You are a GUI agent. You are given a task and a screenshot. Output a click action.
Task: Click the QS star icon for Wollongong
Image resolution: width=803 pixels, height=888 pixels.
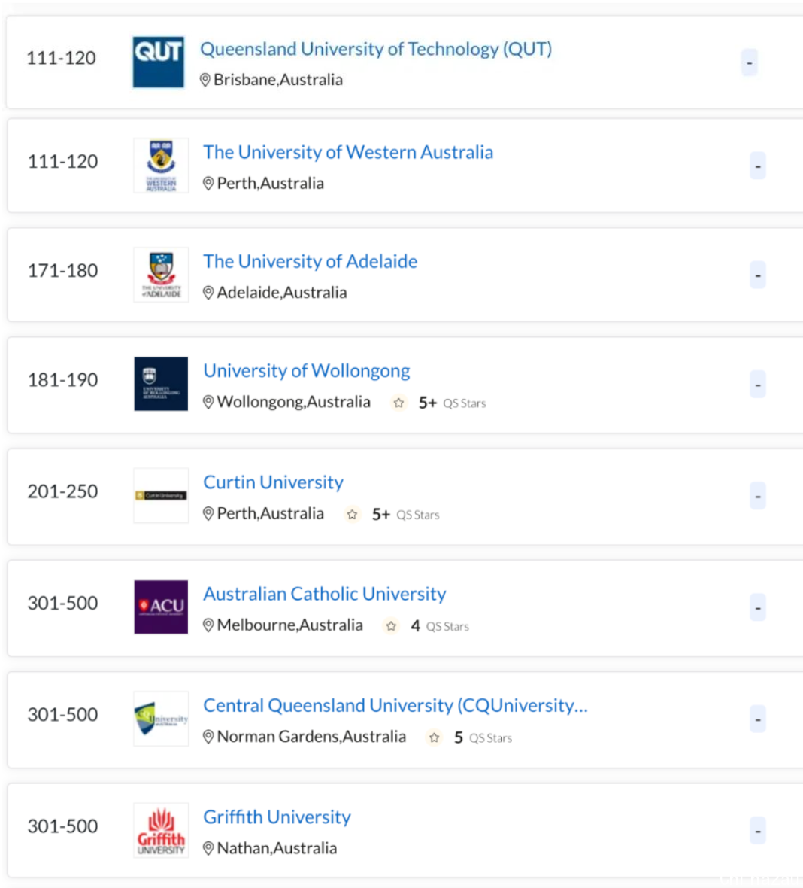[x=399, y=403]
